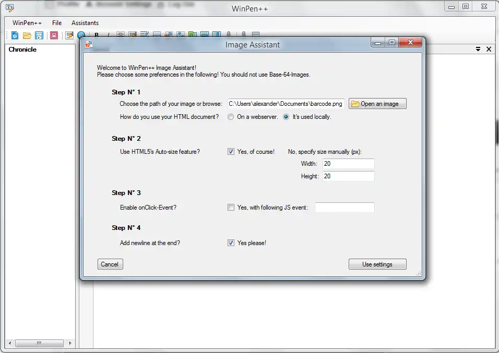The image size is (499, 353).
Task: Click the 'Step N° 4' heading
Action: [126, 228]
